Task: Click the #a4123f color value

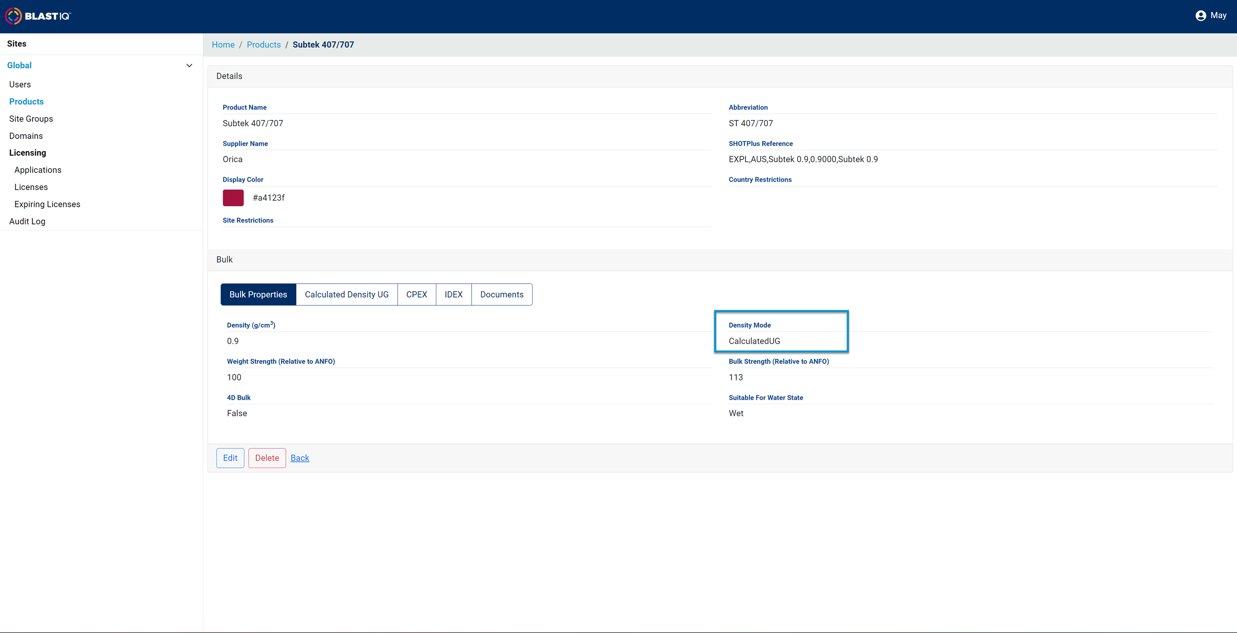Action: (269, 198)
